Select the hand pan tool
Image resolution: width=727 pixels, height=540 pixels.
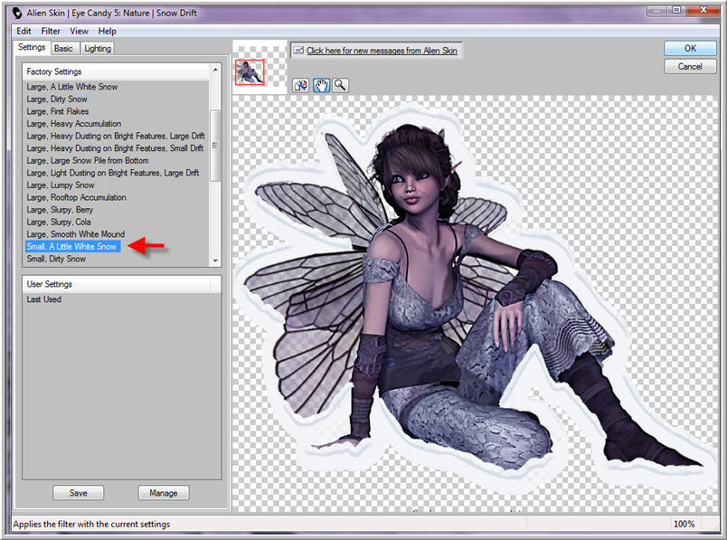click(321, 85)
